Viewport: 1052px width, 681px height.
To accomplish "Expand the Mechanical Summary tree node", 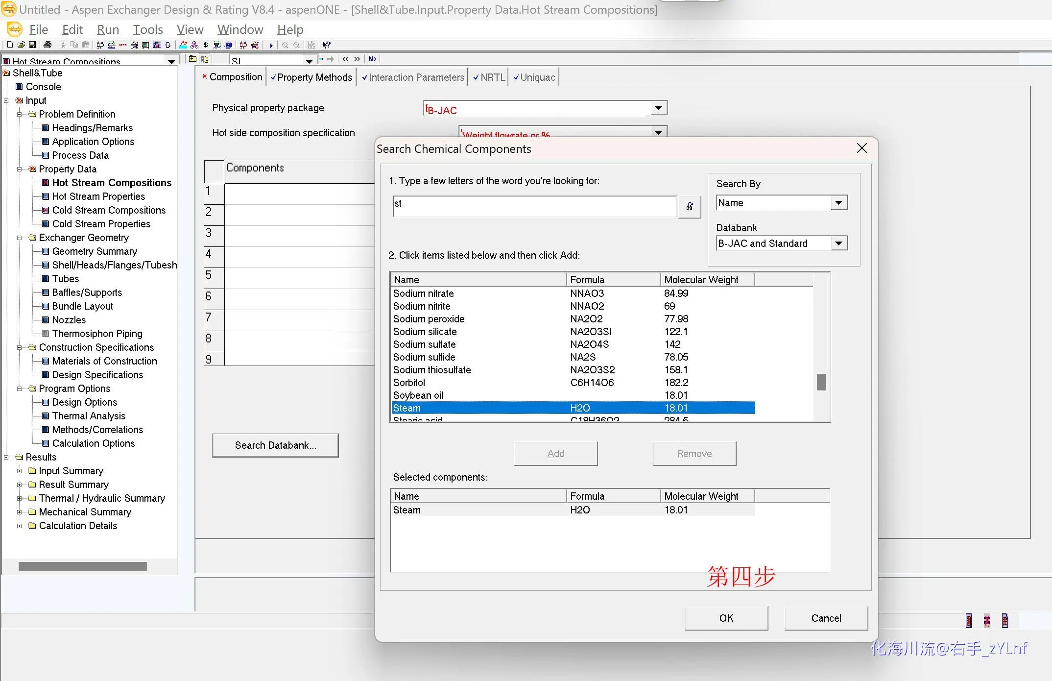I will click(x=20, y=512).
